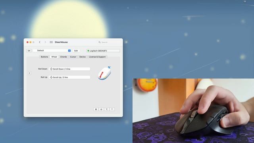Click the SteerMouse window title
254x143 pixels.
[x=61, y=42]
